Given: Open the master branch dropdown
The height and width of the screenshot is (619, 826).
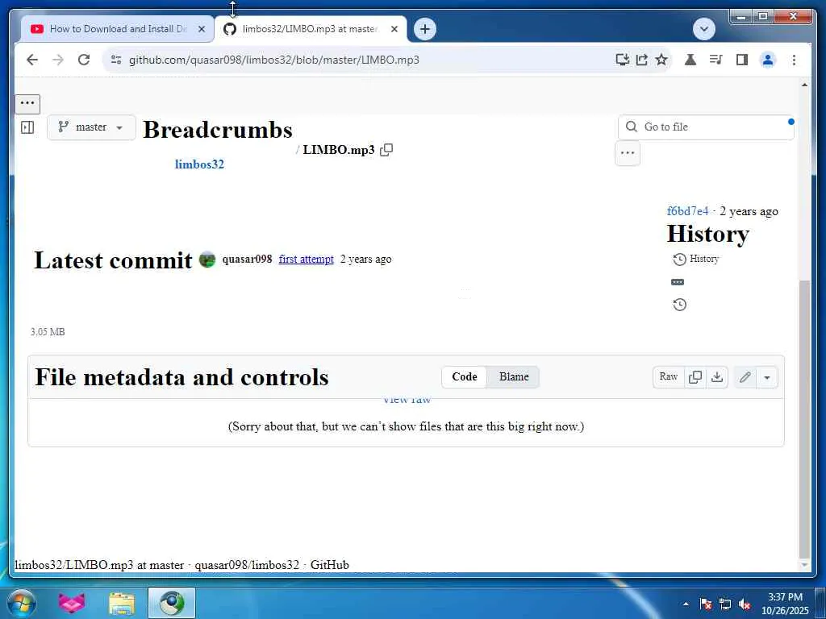Looking at the screenshot, I should tap(91, 127).
